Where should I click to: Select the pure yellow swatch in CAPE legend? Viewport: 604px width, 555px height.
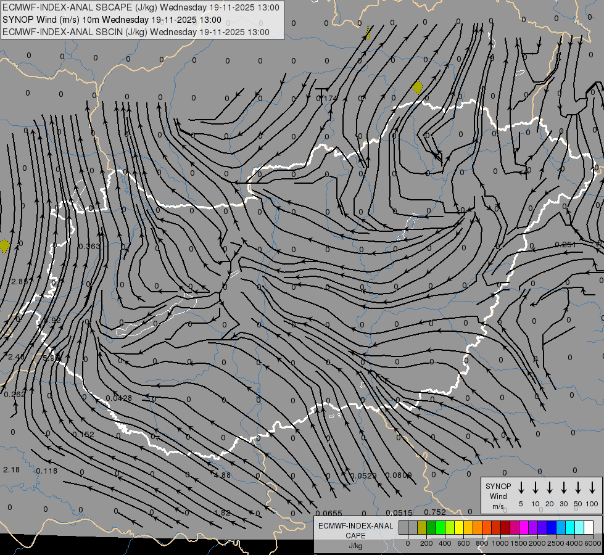[460, 527]
